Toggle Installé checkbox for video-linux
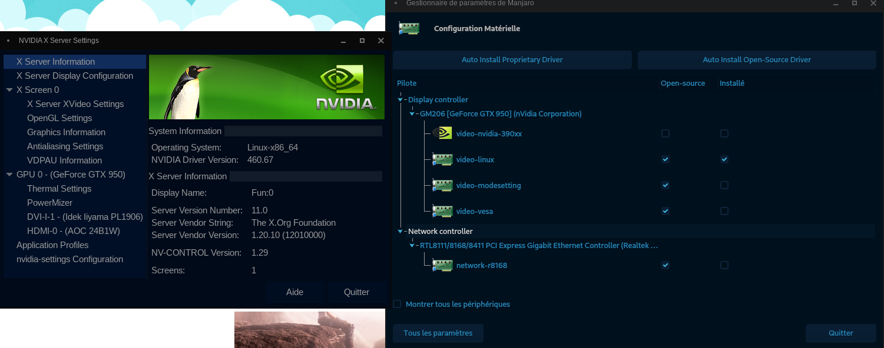This screenshot has width=884, height=348. coord(724,159)
